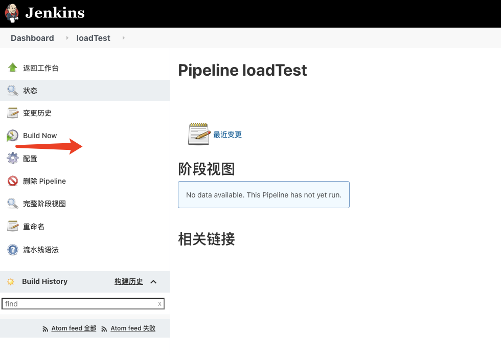The width and height of the screenshot is (501, 355).
Task: Open Dashboard in the breadcrumb bar
Action: click(32, 38)
